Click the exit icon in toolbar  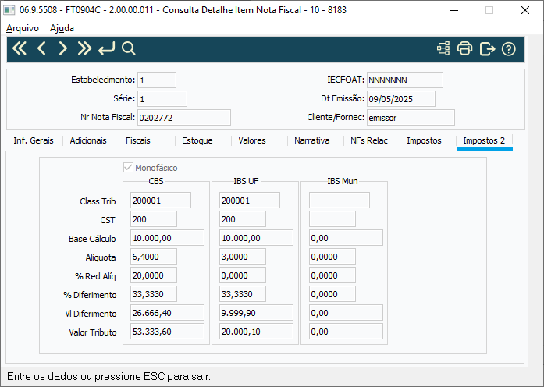487,48
